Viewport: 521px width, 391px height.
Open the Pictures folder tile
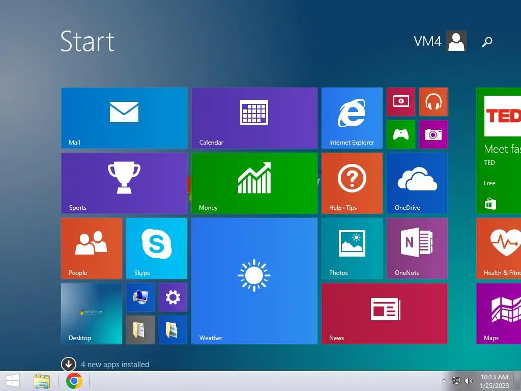173,330
